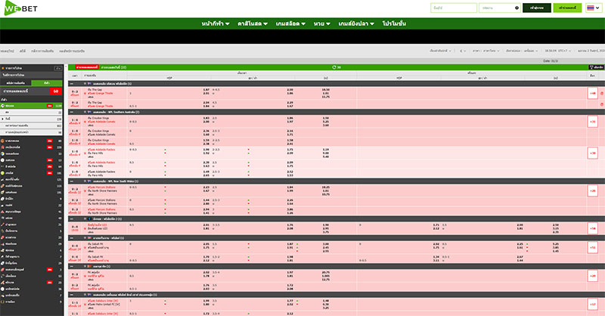Screen dimensions: 605x316
Task: Click the bright green register button
Action: 567,8
